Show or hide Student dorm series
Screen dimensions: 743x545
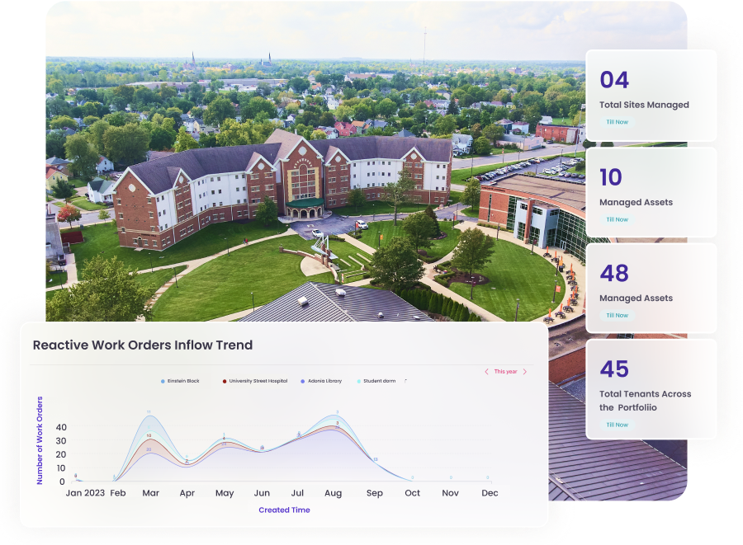tap(378, 381)
